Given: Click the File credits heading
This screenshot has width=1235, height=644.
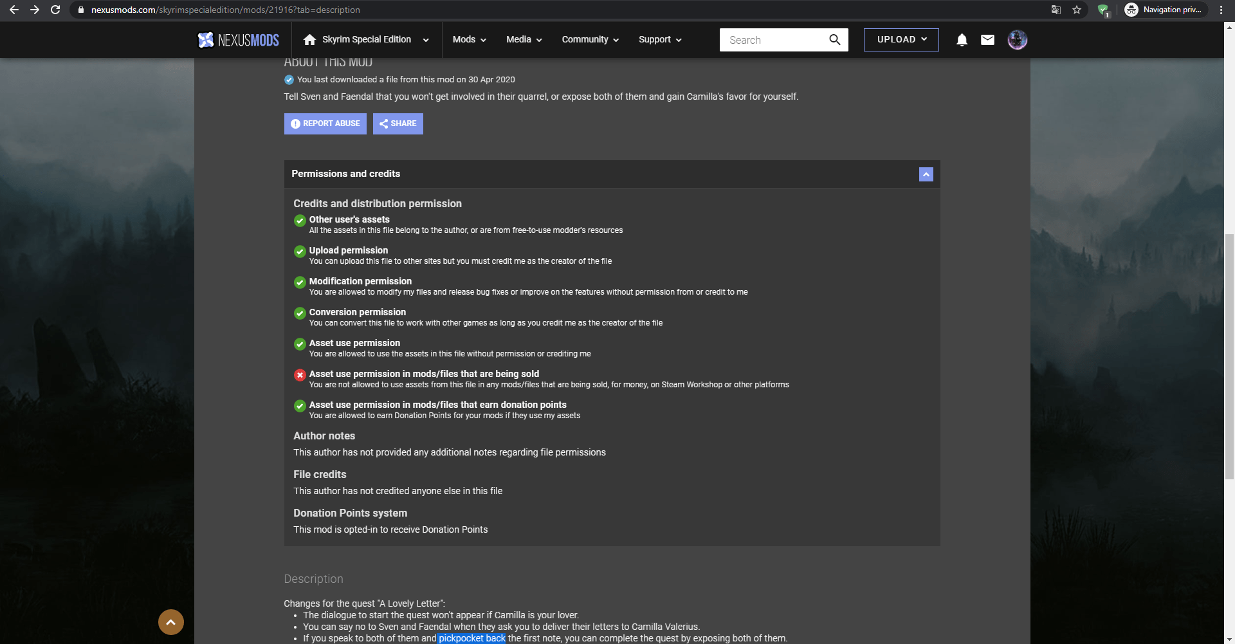Looking at the screenshot, I should point(320,475).
